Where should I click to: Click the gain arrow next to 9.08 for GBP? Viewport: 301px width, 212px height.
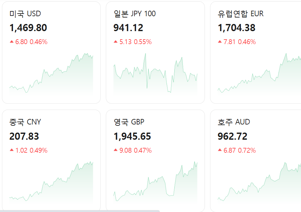click(x=115, y=150)
